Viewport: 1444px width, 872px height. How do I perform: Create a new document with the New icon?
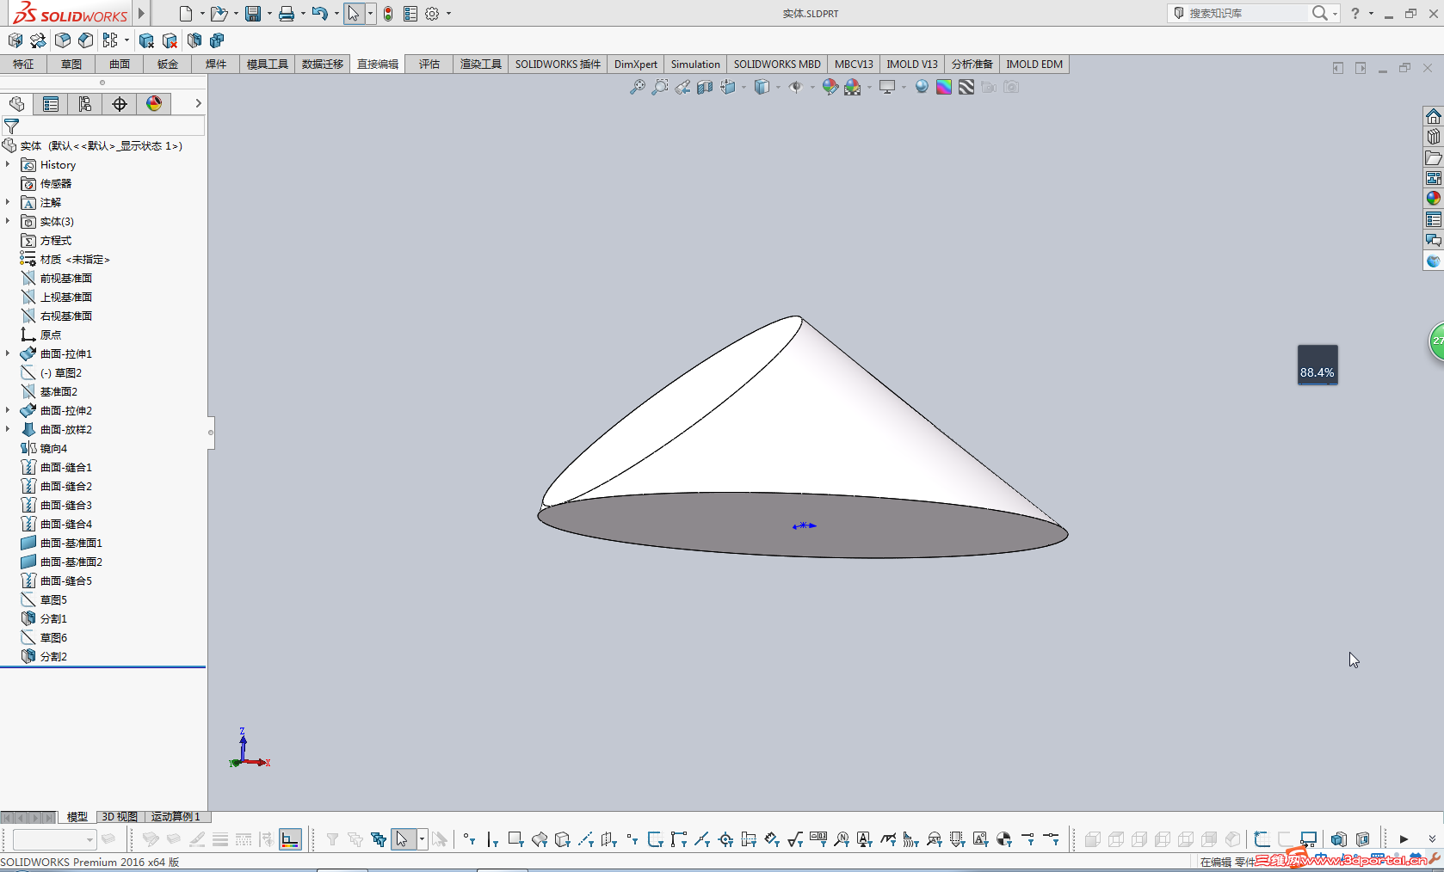point(185,14)
